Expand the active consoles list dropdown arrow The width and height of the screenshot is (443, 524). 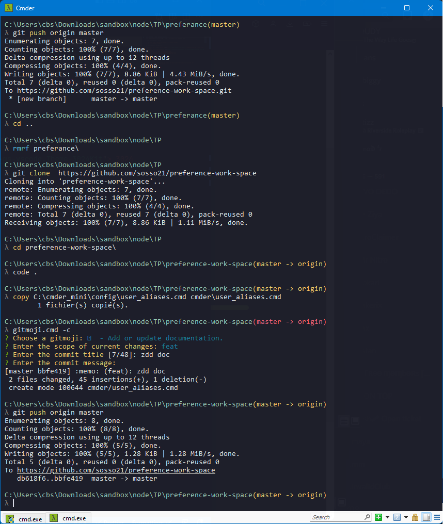coord(406,517)
